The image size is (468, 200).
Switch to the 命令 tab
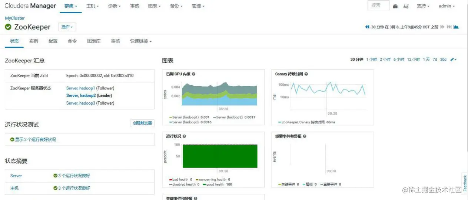tap(72, 41)
